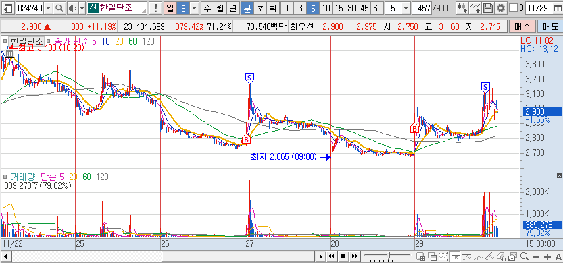
Task: Click the horizontal line wave icon
Action: tap(468, 256)
